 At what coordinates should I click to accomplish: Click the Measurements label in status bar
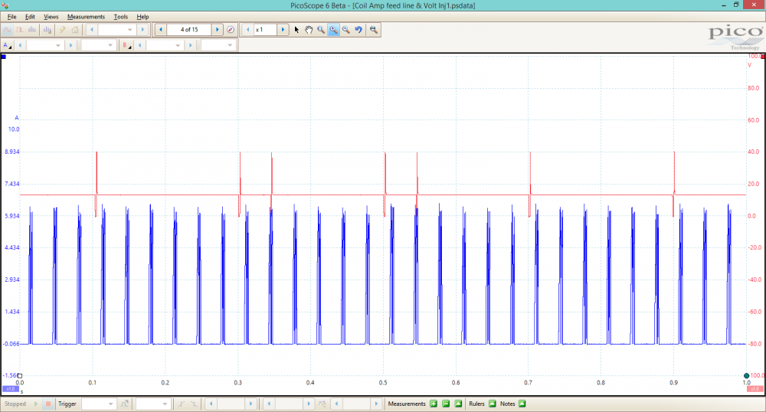pos(407,404)
